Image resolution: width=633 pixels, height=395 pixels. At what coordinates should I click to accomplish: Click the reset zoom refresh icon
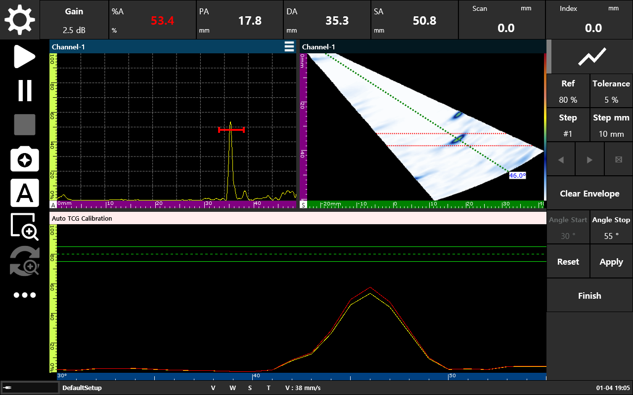point(25,261)
